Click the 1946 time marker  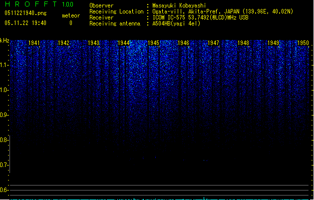click(183, 43)
